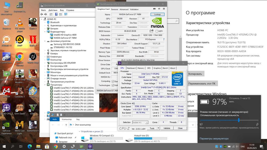Click the Close button in CPU-Z
This screenshot has height=150, width=267.
[180, 128]
